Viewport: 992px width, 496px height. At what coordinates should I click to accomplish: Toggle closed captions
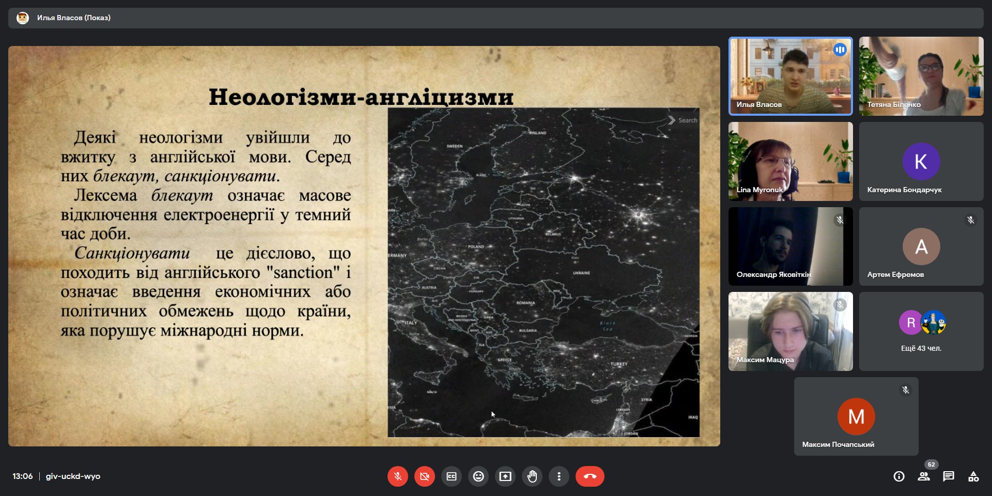pyautogui.click(x=452, y=476)
